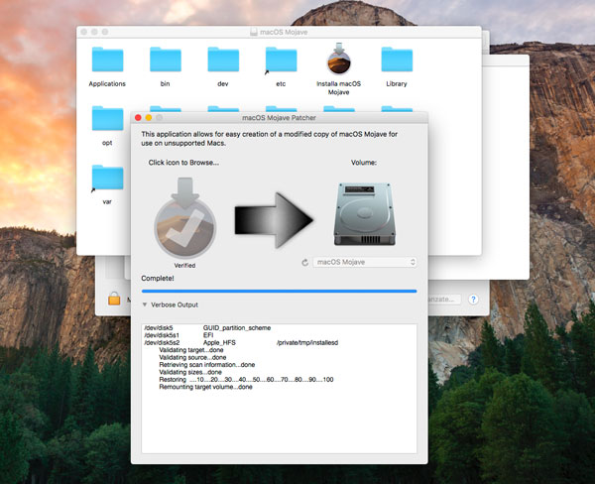595x484 pixels.
Task: Refresh the volume list
Action: (305, 262)
